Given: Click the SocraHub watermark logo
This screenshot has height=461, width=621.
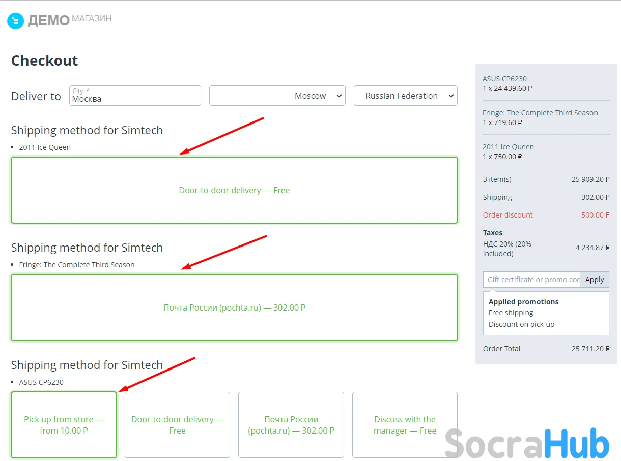Looking at the screenshot, I should coord(527,444).
